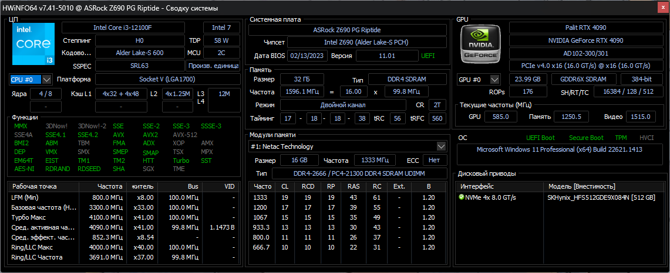The image size is (670, 273).
Task: Click the 4 / 8 cores value
Action: coord(46,94)
